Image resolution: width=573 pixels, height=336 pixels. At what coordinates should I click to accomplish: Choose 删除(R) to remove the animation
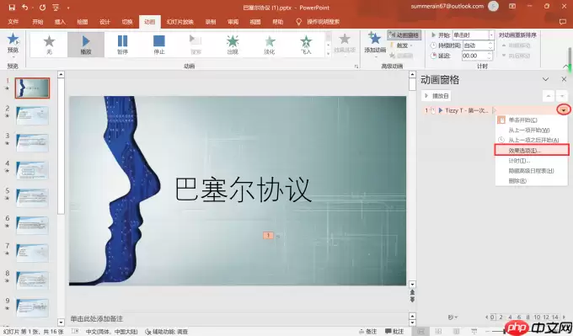532,181
